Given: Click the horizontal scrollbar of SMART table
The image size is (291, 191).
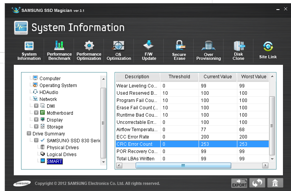Looking at the screenshot, I should [183, 165].
